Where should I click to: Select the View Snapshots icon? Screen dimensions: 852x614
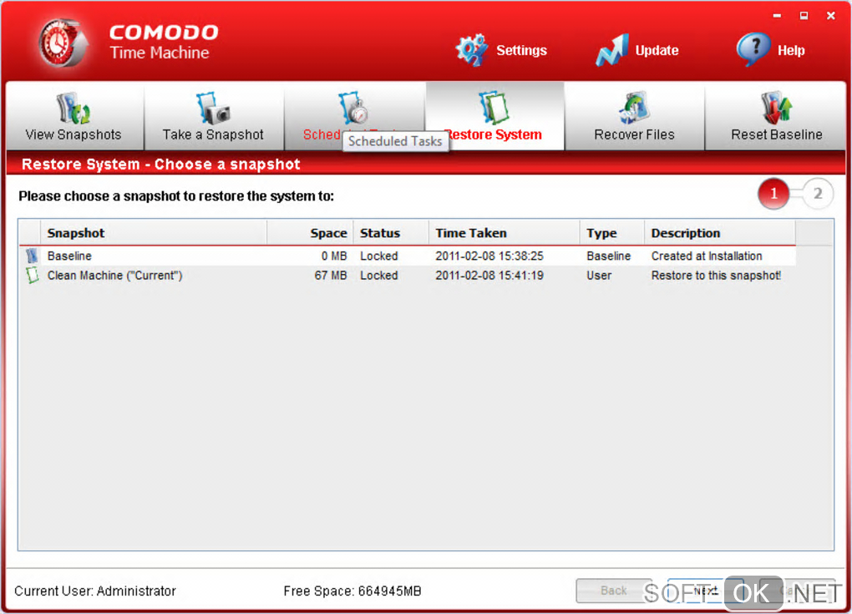point(74,108)
